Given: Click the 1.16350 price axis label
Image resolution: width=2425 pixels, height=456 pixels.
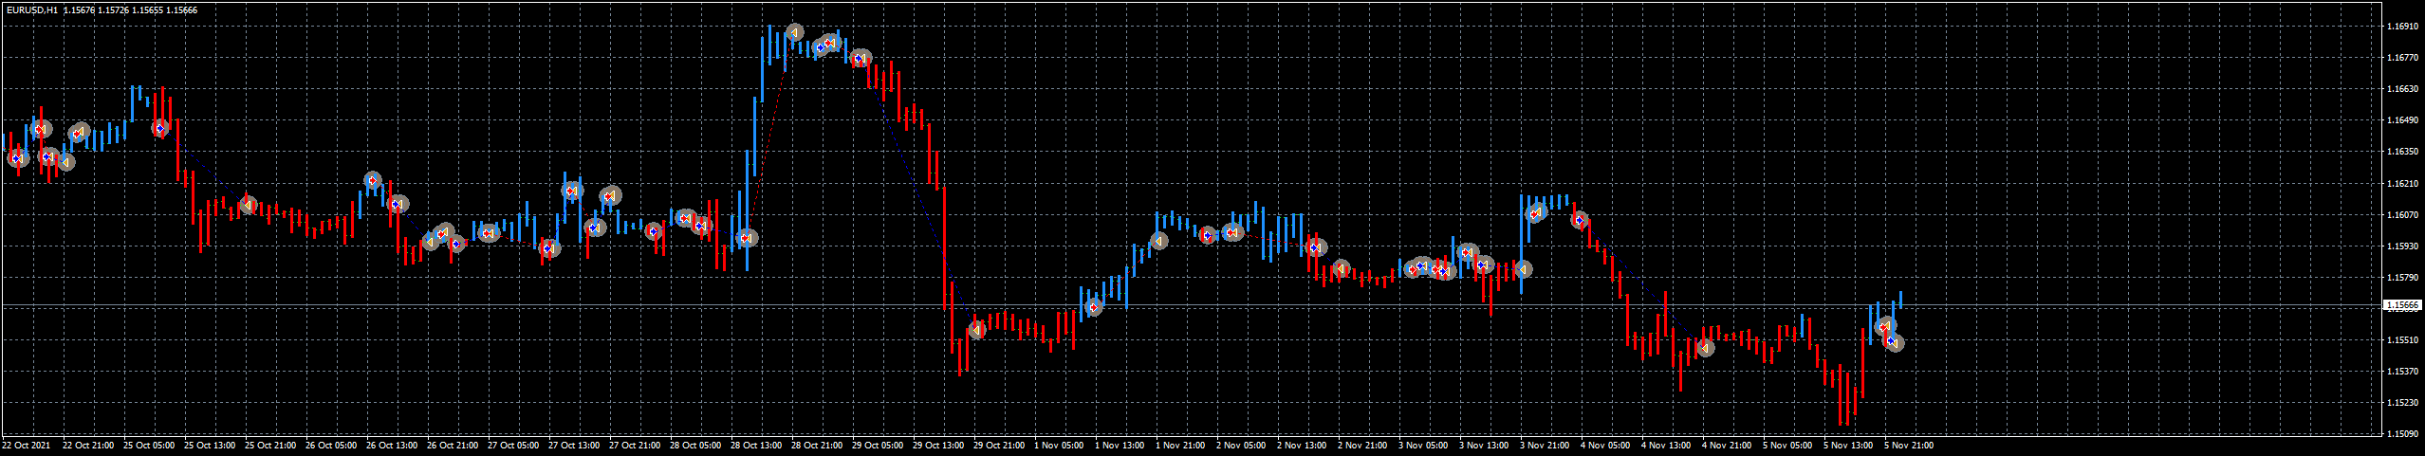Looking at the screenshot, I should pyautogui.click(x=2400, y=152).
